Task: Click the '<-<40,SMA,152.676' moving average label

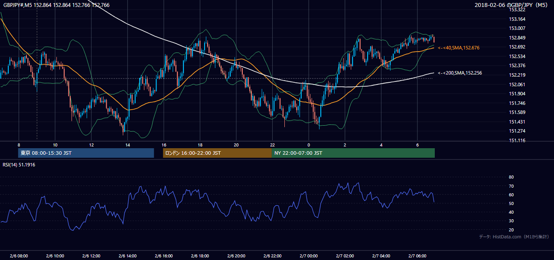Action: pyautogui.click(x=459, y=48)
